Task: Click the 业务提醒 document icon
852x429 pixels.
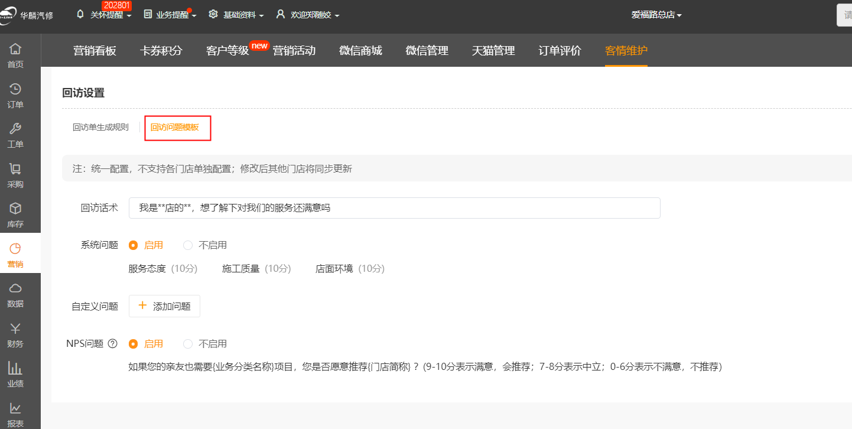Action: [x=148, y=14]
